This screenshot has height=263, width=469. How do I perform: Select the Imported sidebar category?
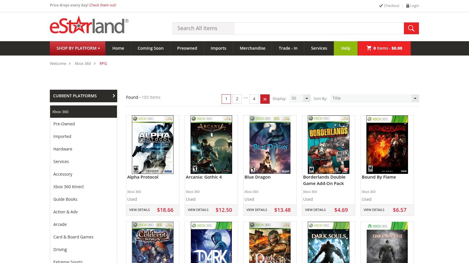point(62,136)
